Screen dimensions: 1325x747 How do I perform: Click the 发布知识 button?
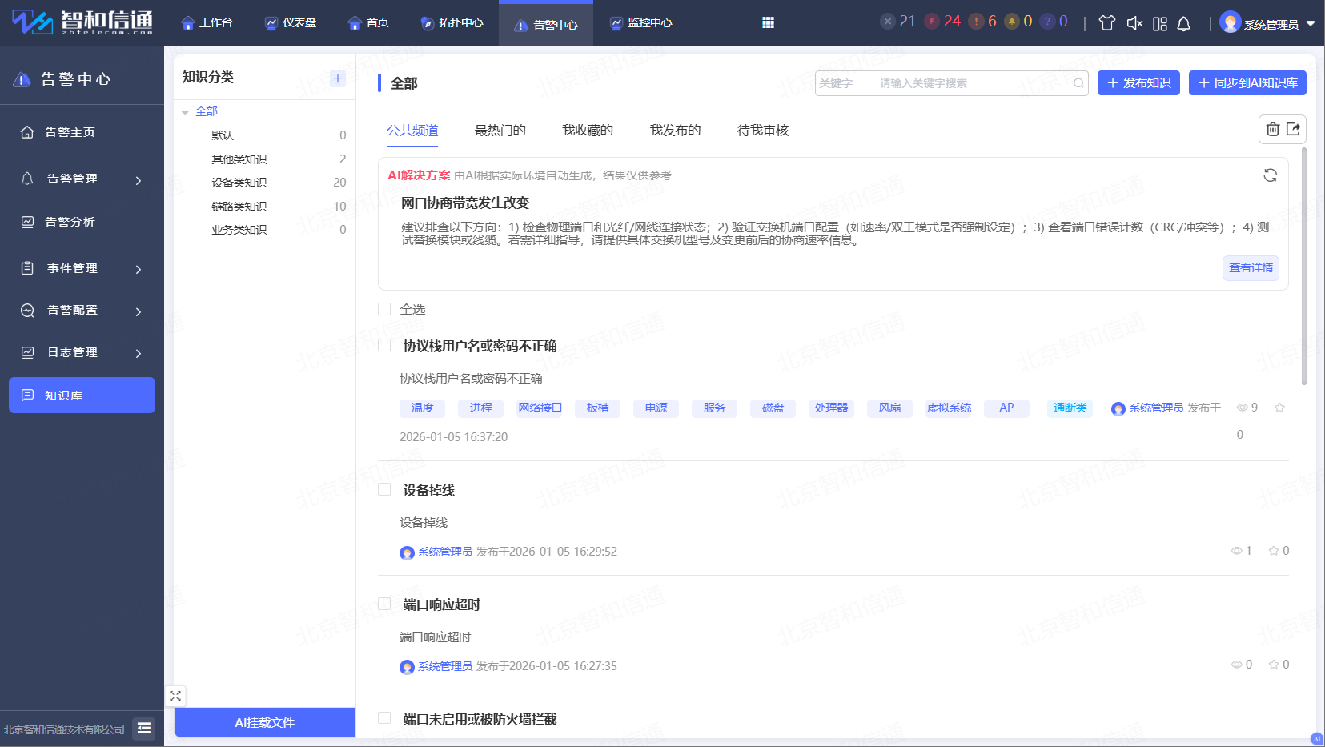point(1138,83)
